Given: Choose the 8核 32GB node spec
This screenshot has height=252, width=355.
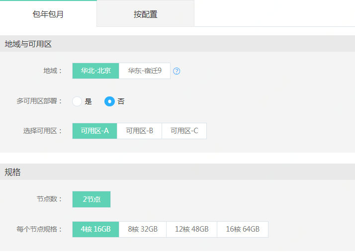Looking at the screenshot, I should coord(143,229).
